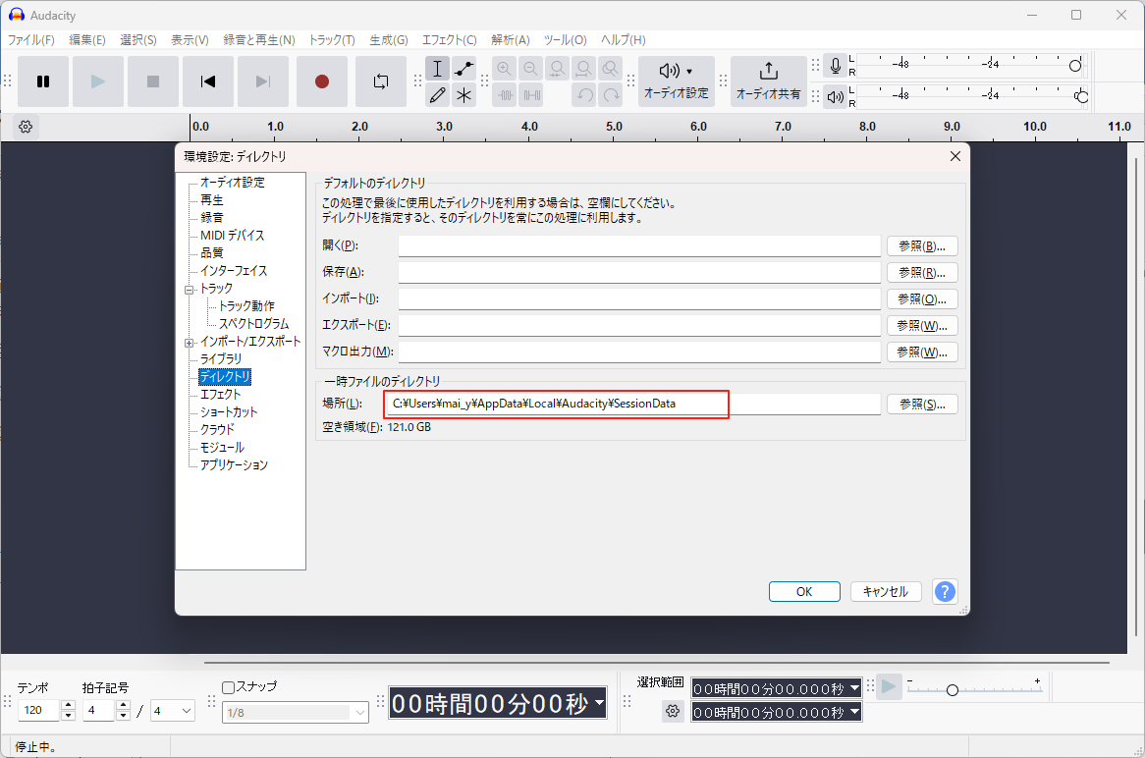Click the OK button
Screen dimensions: 1145x758
[804, 591]
